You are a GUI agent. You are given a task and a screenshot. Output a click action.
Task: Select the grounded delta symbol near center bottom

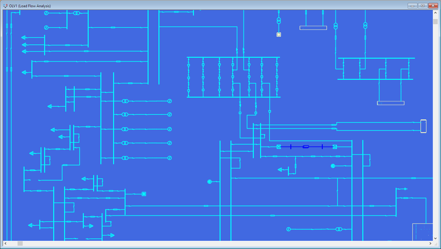click(x=210, y=181)
